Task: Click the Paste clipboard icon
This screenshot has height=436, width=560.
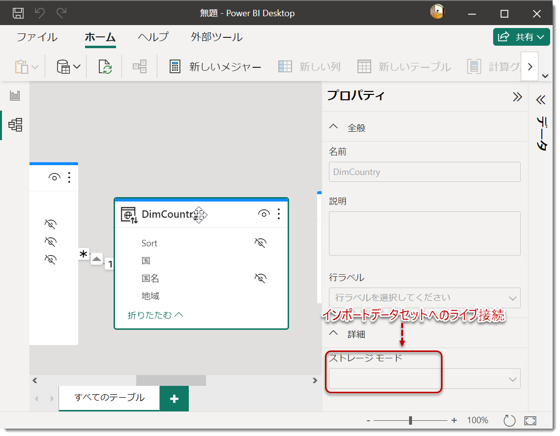Action: pyautogui.click(x=22, y=67)
